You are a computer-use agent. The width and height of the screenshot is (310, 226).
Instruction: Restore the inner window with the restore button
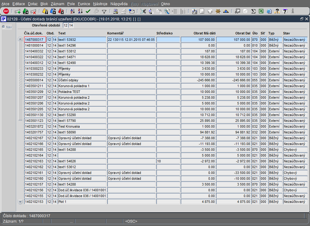tap(301, 19)
